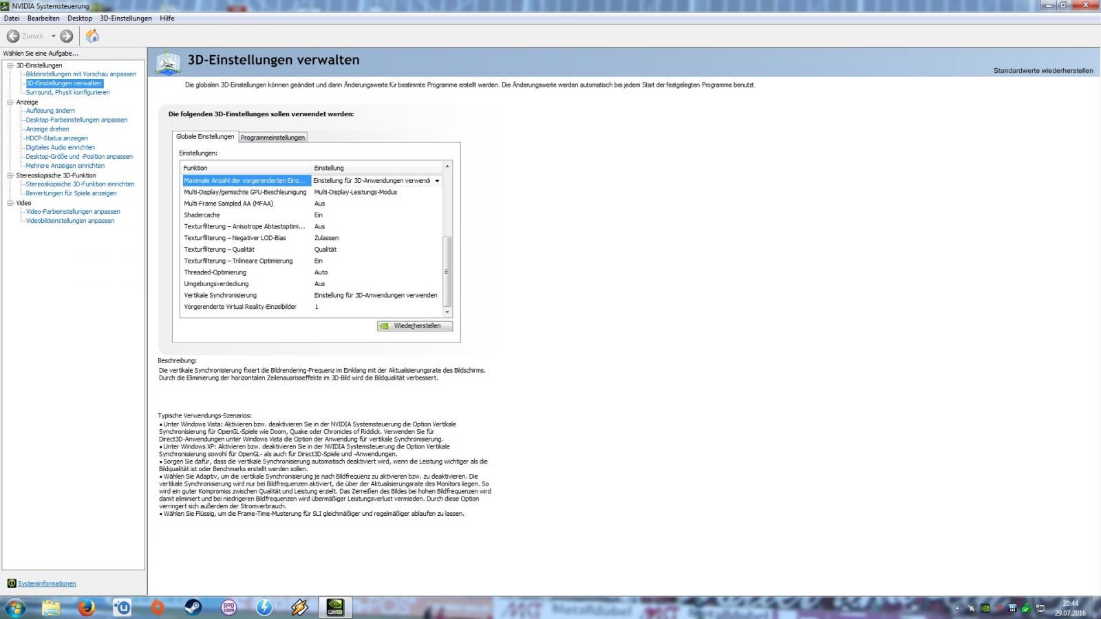The height and width of the screenshot is (619, 1101).
Task: Open Windows Start orb
Action: [x=15, y=607]
